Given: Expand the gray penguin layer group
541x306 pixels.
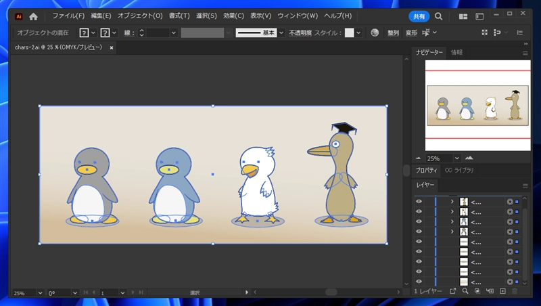Looking at the screenshot, I should point(452,232).
